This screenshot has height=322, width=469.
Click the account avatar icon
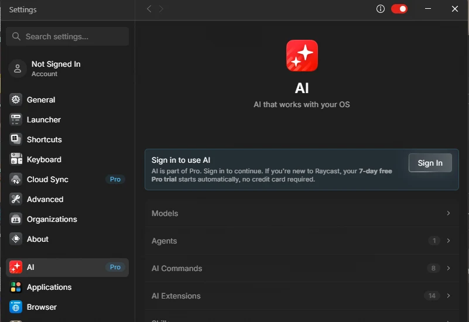[x=18, y=68]
